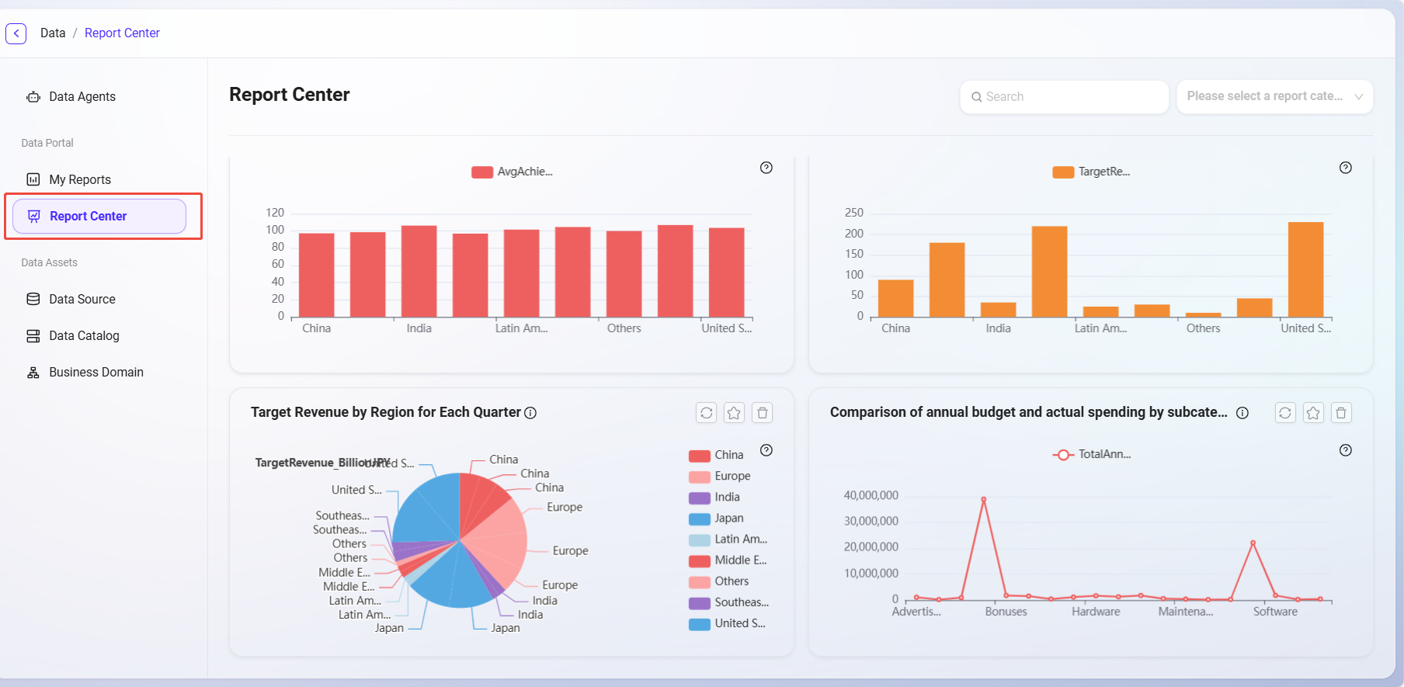Open help icon on AvgAchie bar chart
Image resolution: width=1404 pixels, height=687 pixels.
pos(766,168)
